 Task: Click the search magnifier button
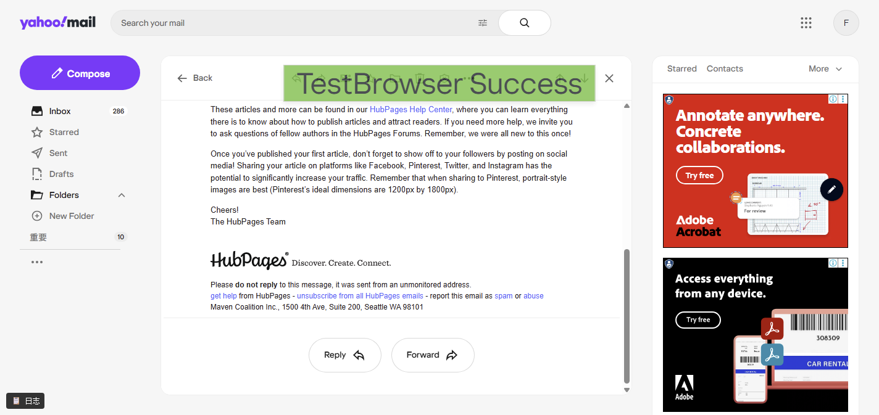[524, 23]
